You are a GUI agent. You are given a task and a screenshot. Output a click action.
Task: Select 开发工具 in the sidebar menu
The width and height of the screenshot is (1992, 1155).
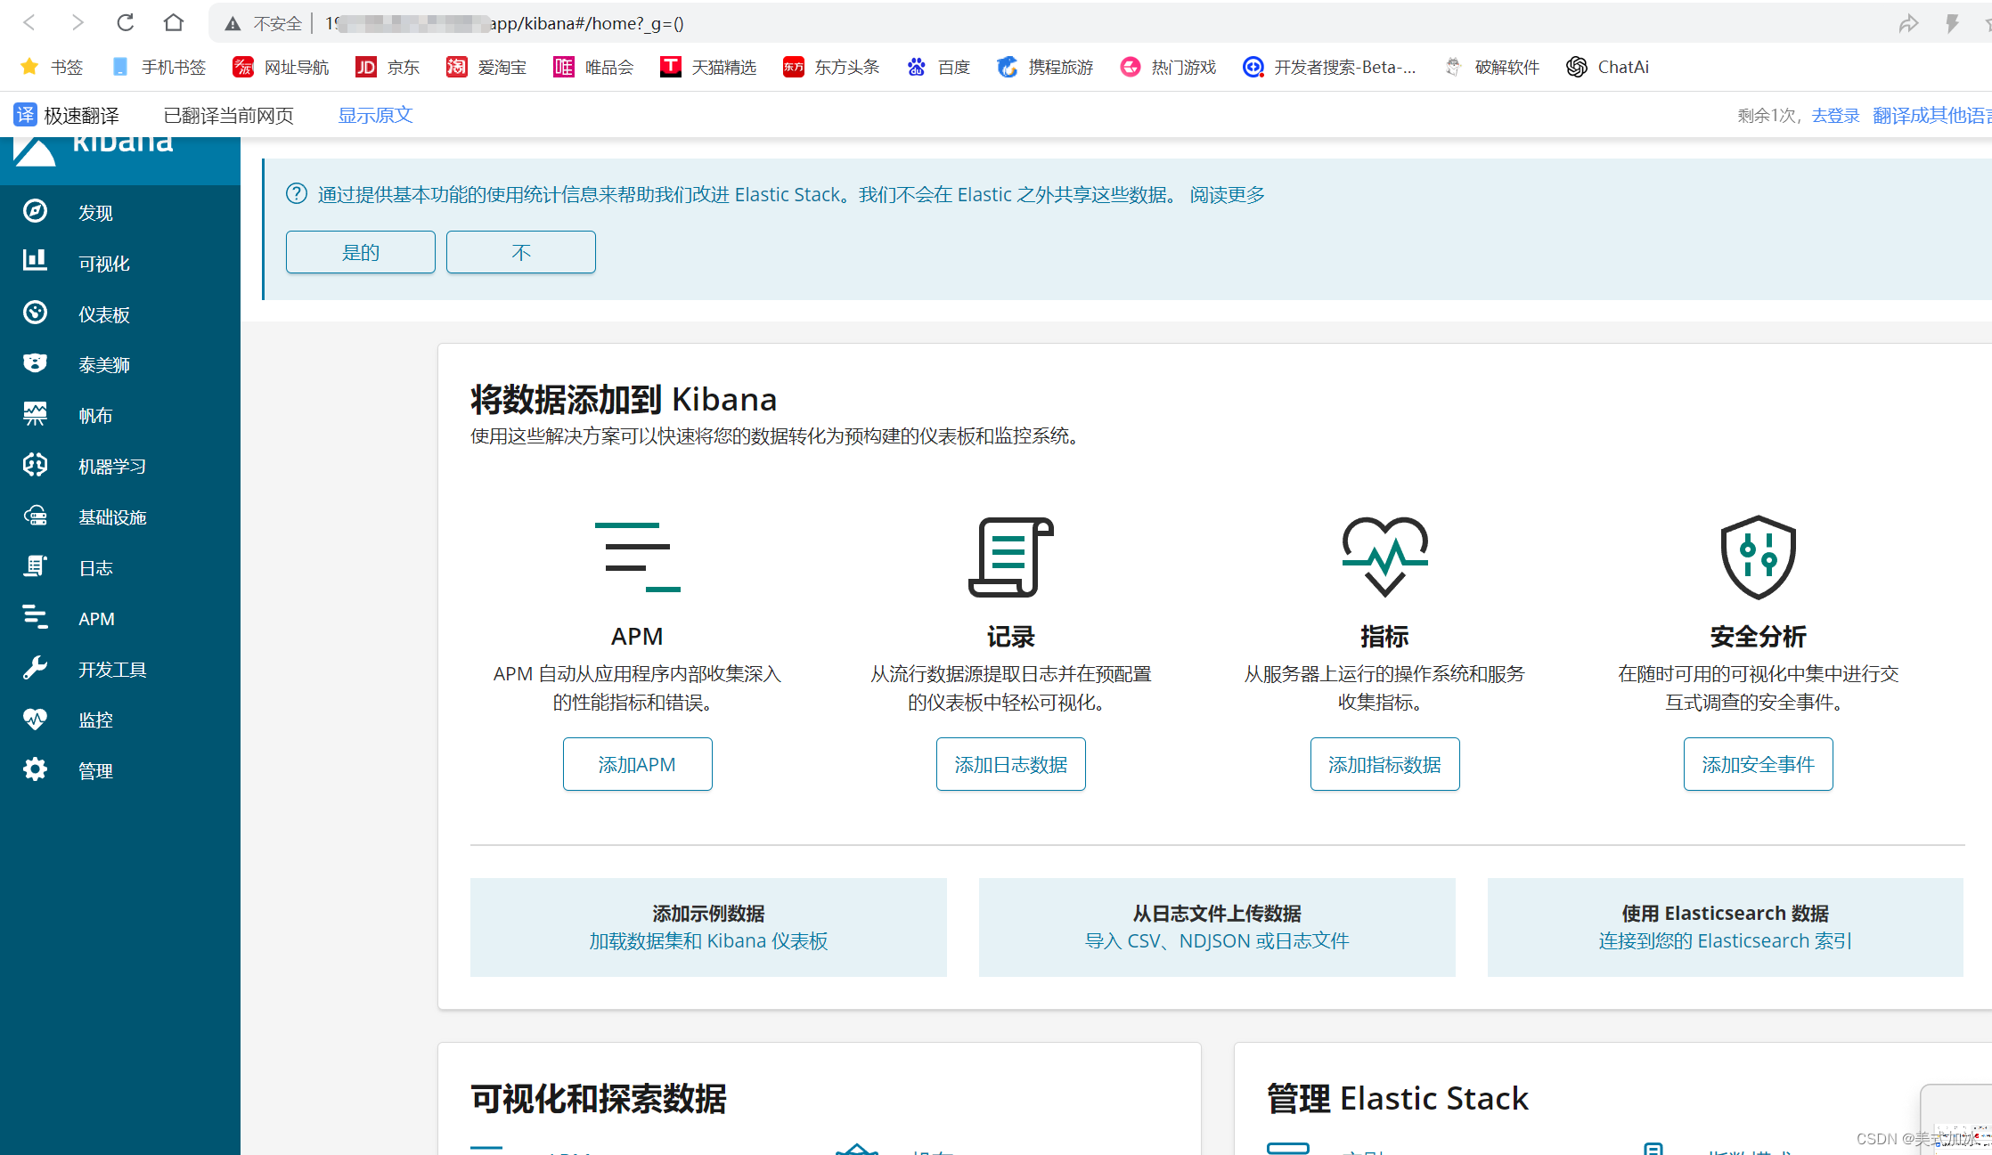point(112,670)
